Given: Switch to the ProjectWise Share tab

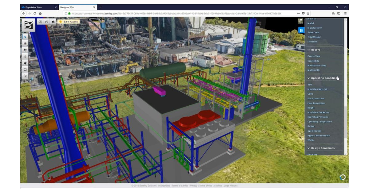Looking at the screenshot, I should [x=35, y=7].
